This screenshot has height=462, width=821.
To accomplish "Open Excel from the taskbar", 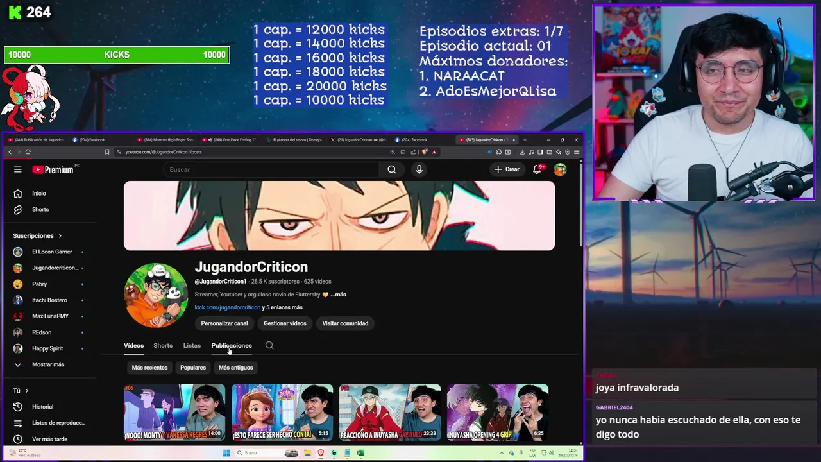I will [360, 453].
